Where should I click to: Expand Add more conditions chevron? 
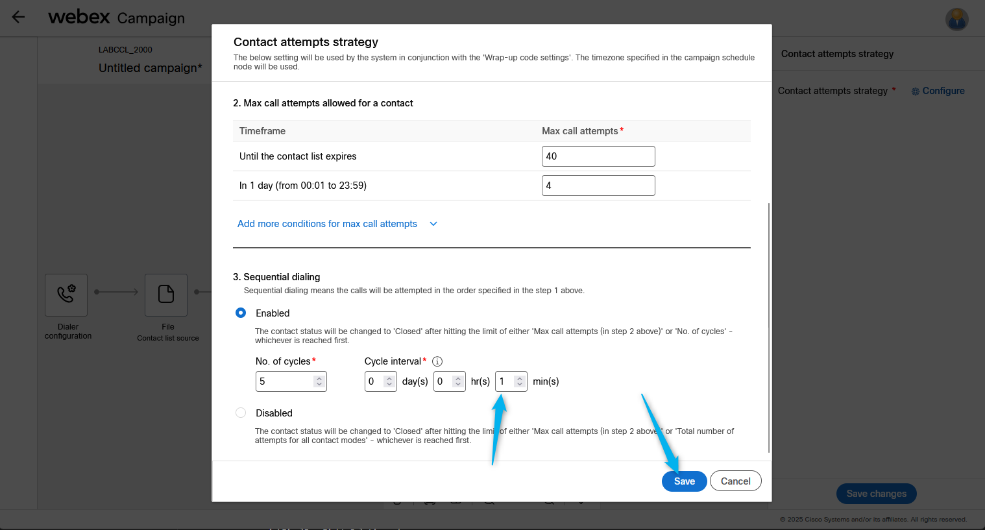pos(433,224)
